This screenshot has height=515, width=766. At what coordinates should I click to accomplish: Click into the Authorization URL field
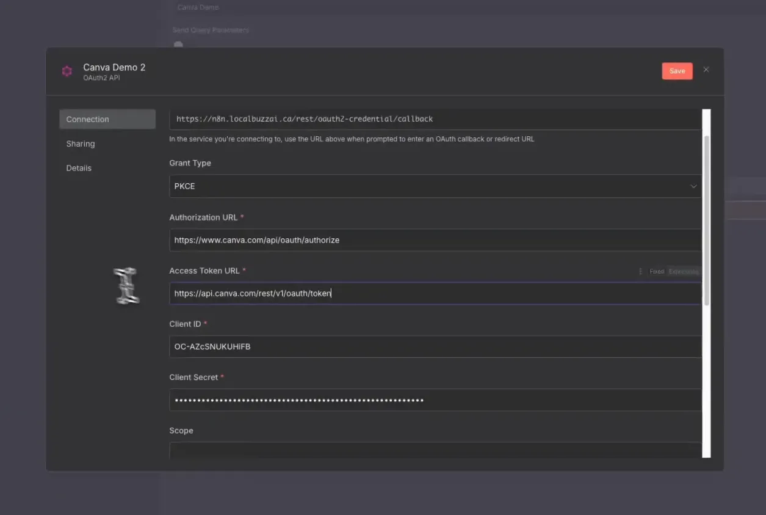click(435, 240)
